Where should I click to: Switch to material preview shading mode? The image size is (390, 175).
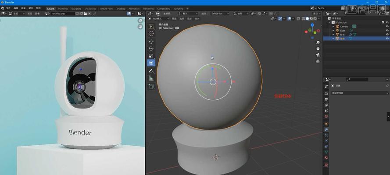point(311,18)
